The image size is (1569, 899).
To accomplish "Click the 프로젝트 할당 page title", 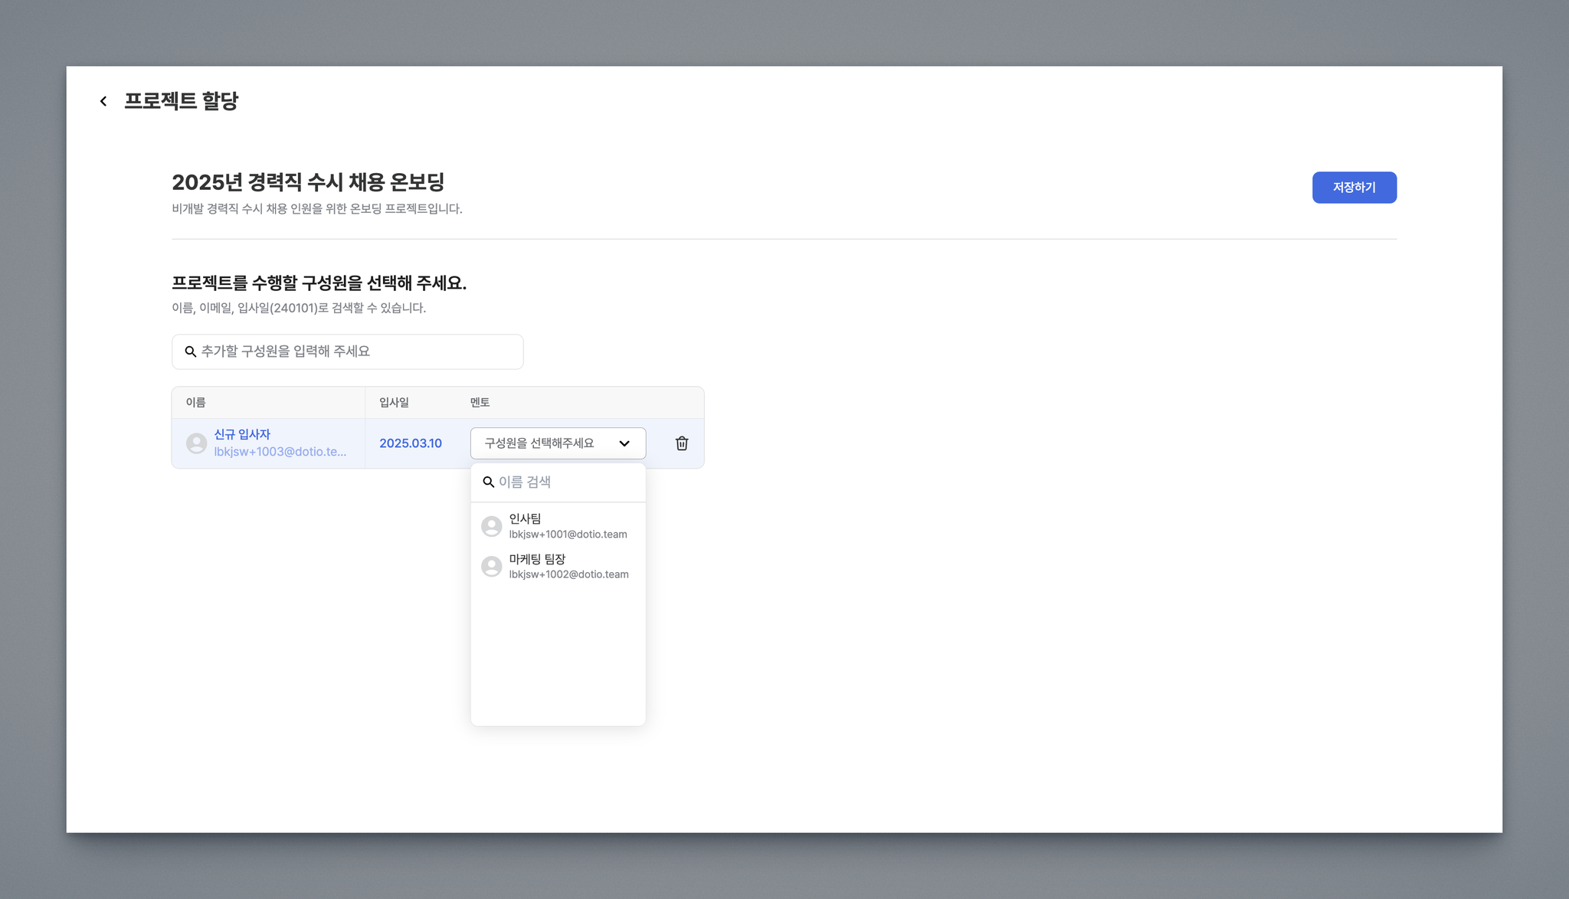I will [x=181, y=101].
